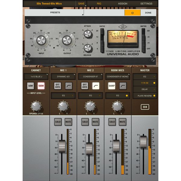Click the Mic 2 volume fader
Image resolution: width=181 pixels, height=181 pixels.
(x=89, y=149)
